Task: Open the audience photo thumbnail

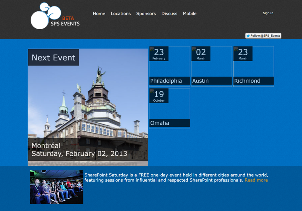Action: click(57, 187)
